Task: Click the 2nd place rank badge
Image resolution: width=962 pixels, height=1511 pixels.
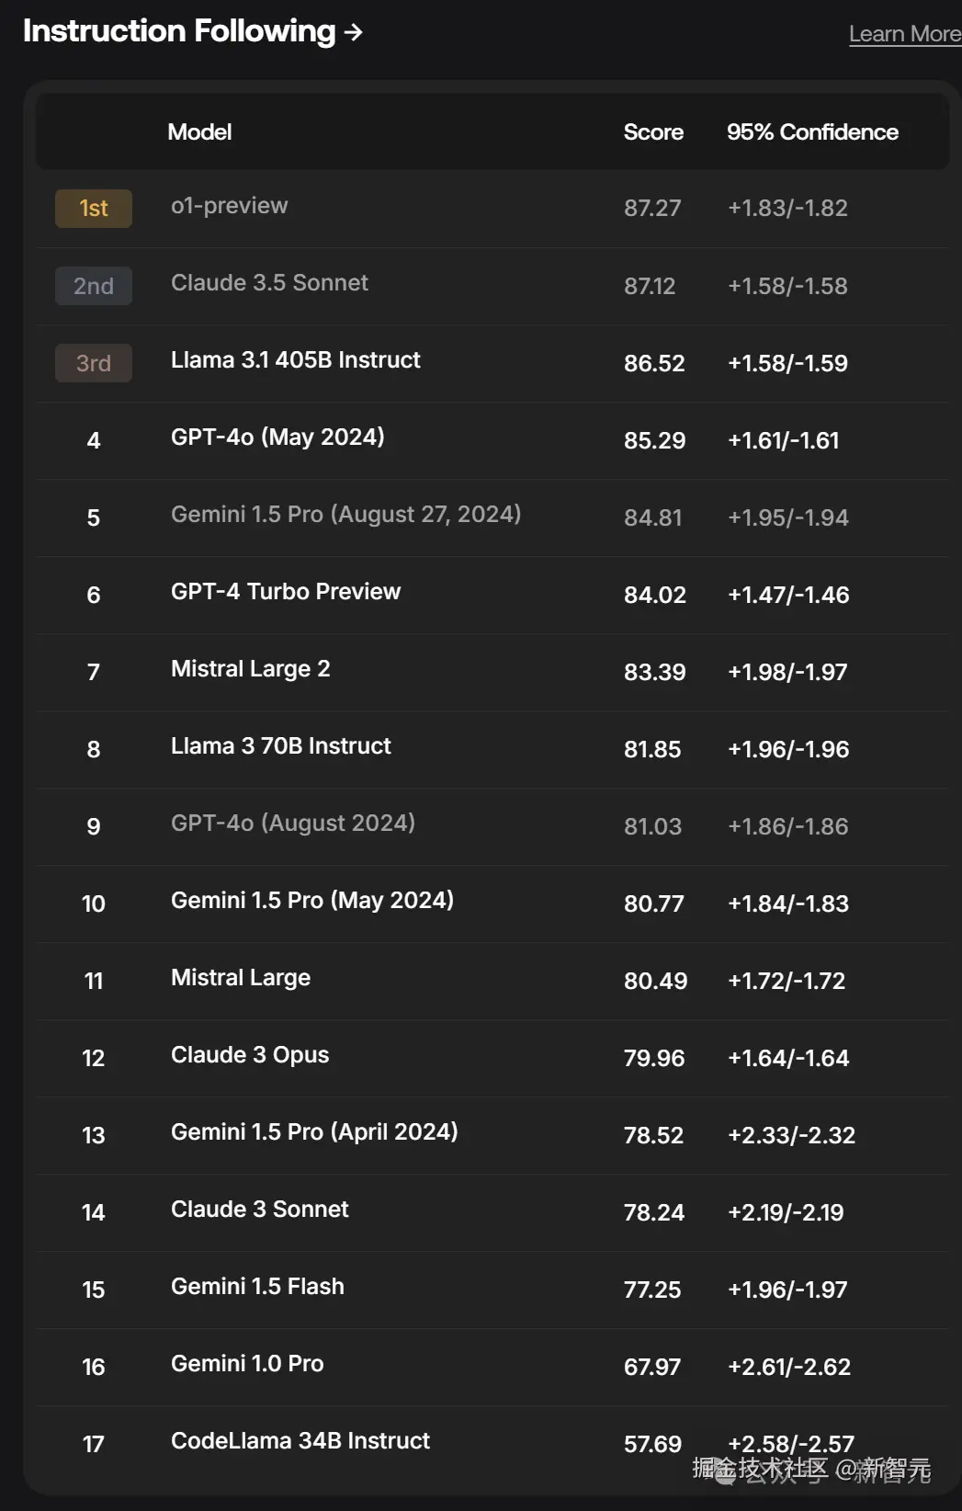Action: point(94,286)
